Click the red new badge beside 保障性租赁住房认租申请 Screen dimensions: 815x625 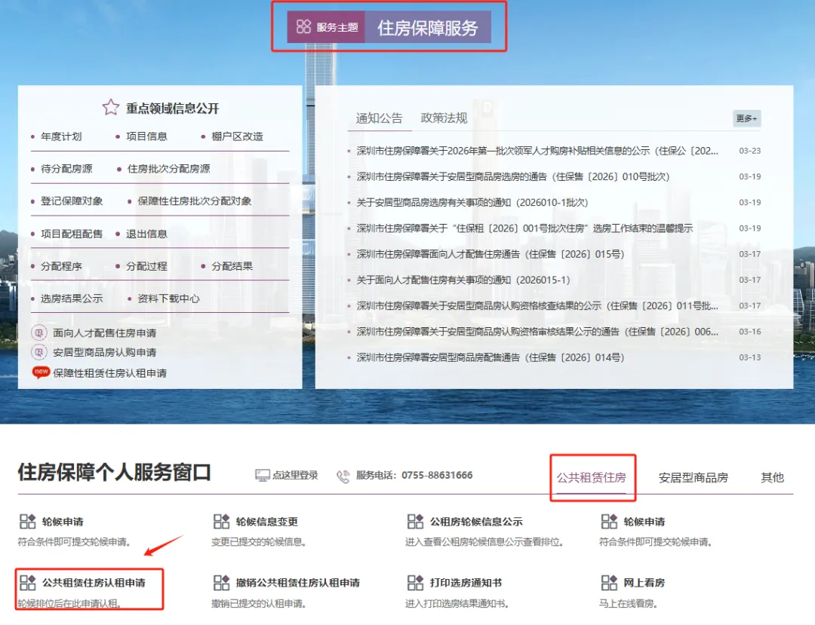pyautogui.click(x=41, y=372)
